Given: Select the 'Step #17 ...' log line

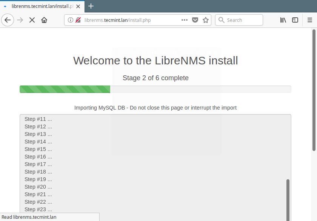Looking at the screenshot, I should click(x=38, y=164).
